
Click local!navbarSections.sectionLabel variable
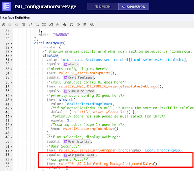point(95,59)
